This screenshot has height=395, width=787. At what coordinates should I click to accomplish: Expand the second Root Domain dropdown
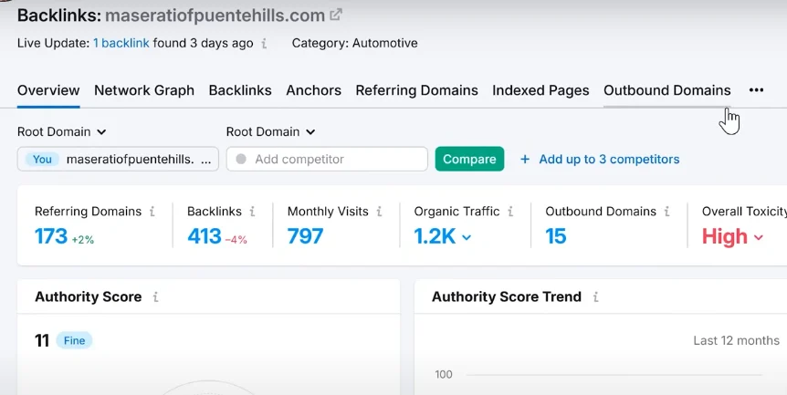270,132
